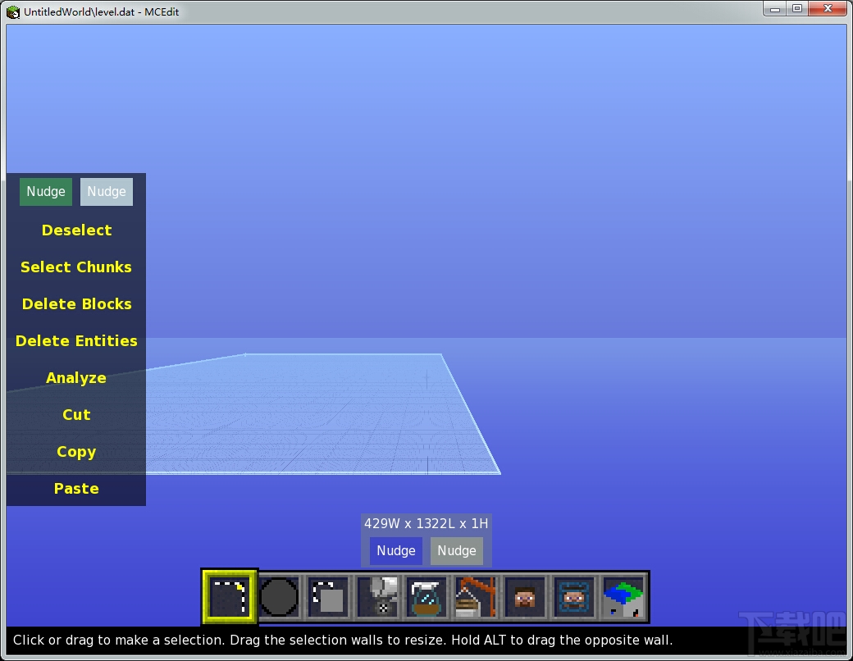This screenshot has height=661, width=853.
Task: Select the Filter tool icon
Action: click(426, 597)
